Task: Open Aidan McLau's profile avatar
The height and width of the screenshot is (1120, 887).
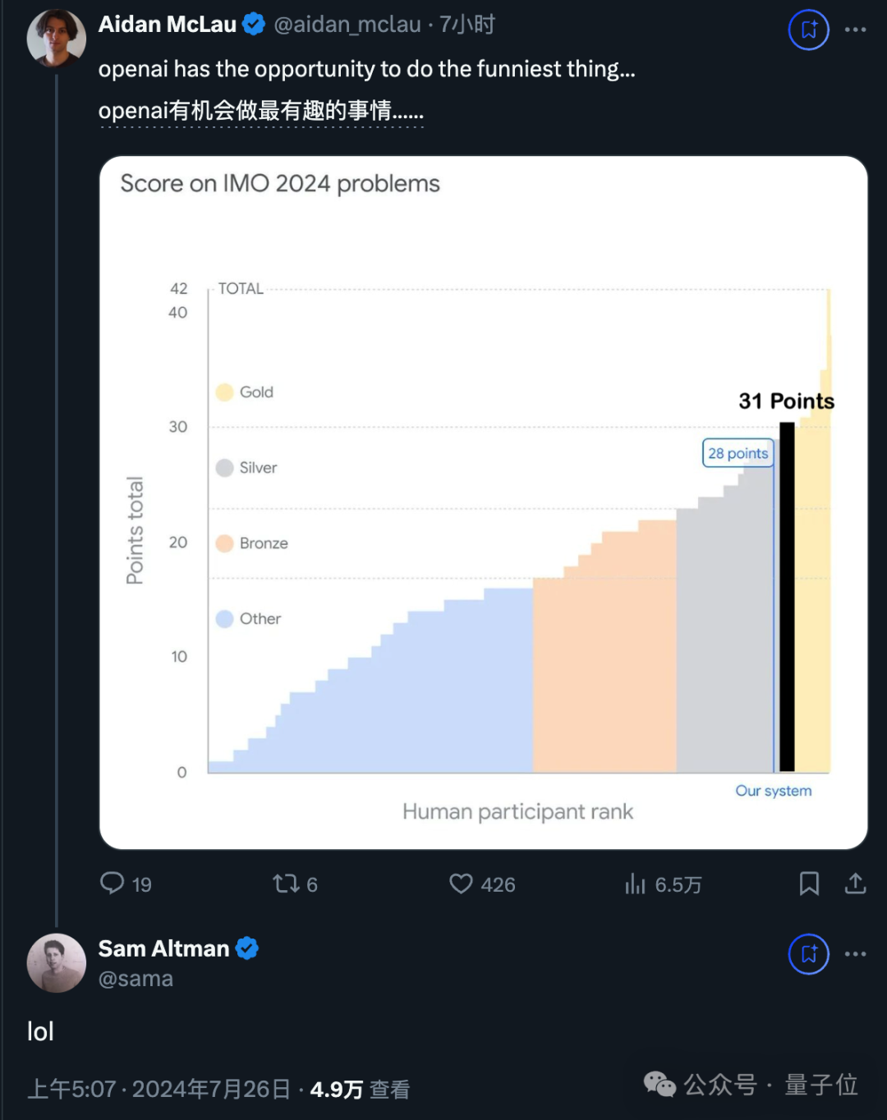Action: (x=56, y=38)
